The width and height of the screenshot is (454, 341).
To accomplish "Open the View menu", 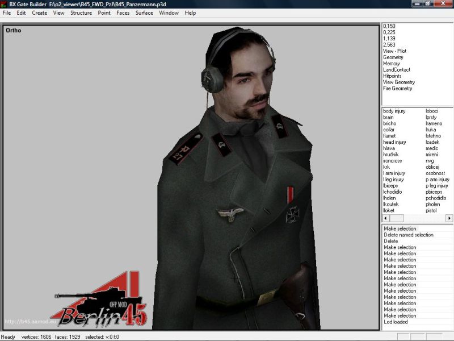I will point(58,13).
